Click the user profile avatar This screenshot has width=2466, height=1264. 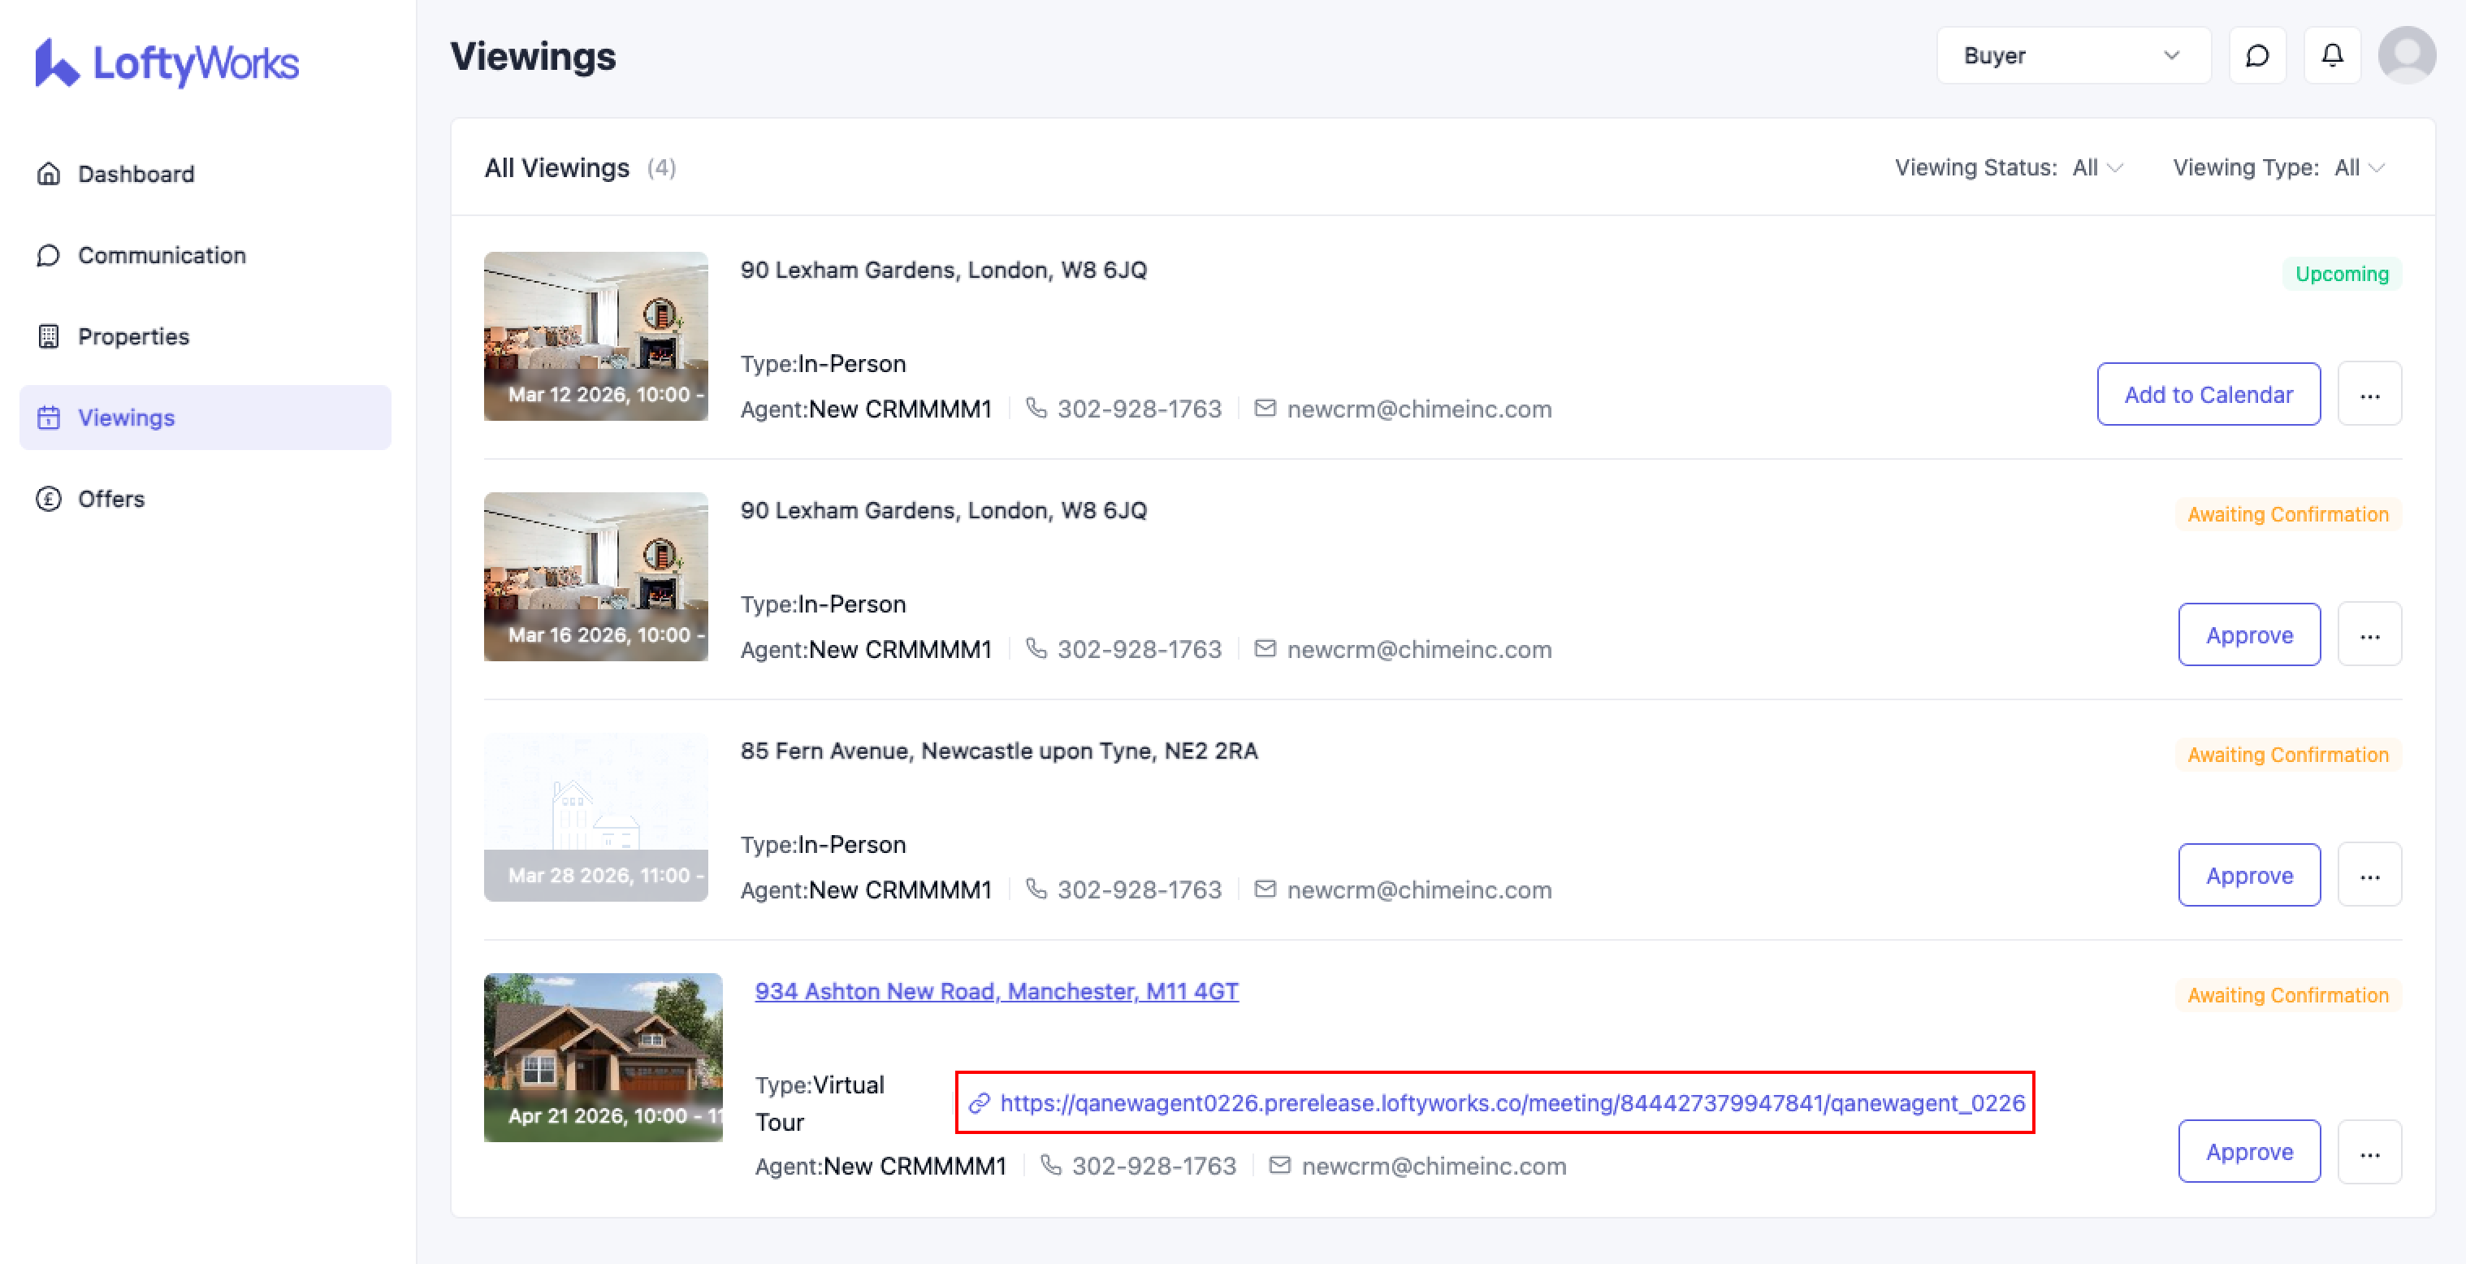click(2407, 55)
